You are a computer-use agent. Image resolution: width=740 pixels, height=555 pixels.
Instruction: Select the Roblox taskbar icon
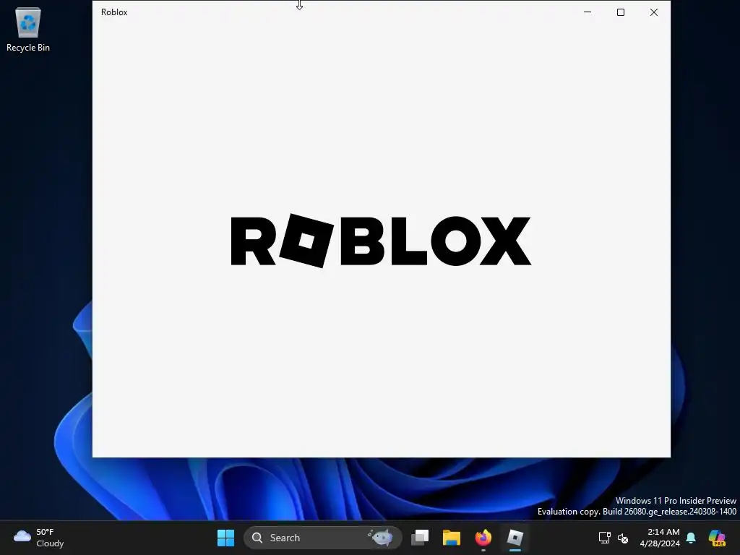(x=515, y=538)
